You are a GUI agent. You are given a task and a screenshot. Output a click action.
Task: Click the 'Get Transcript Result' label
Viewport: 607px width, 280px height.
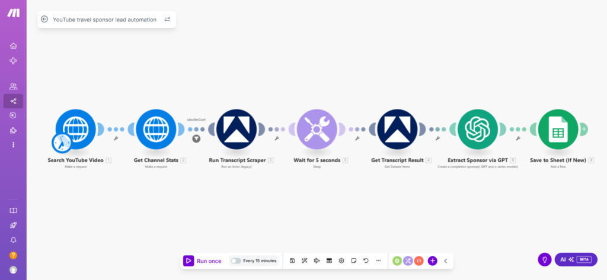(398, 160)
